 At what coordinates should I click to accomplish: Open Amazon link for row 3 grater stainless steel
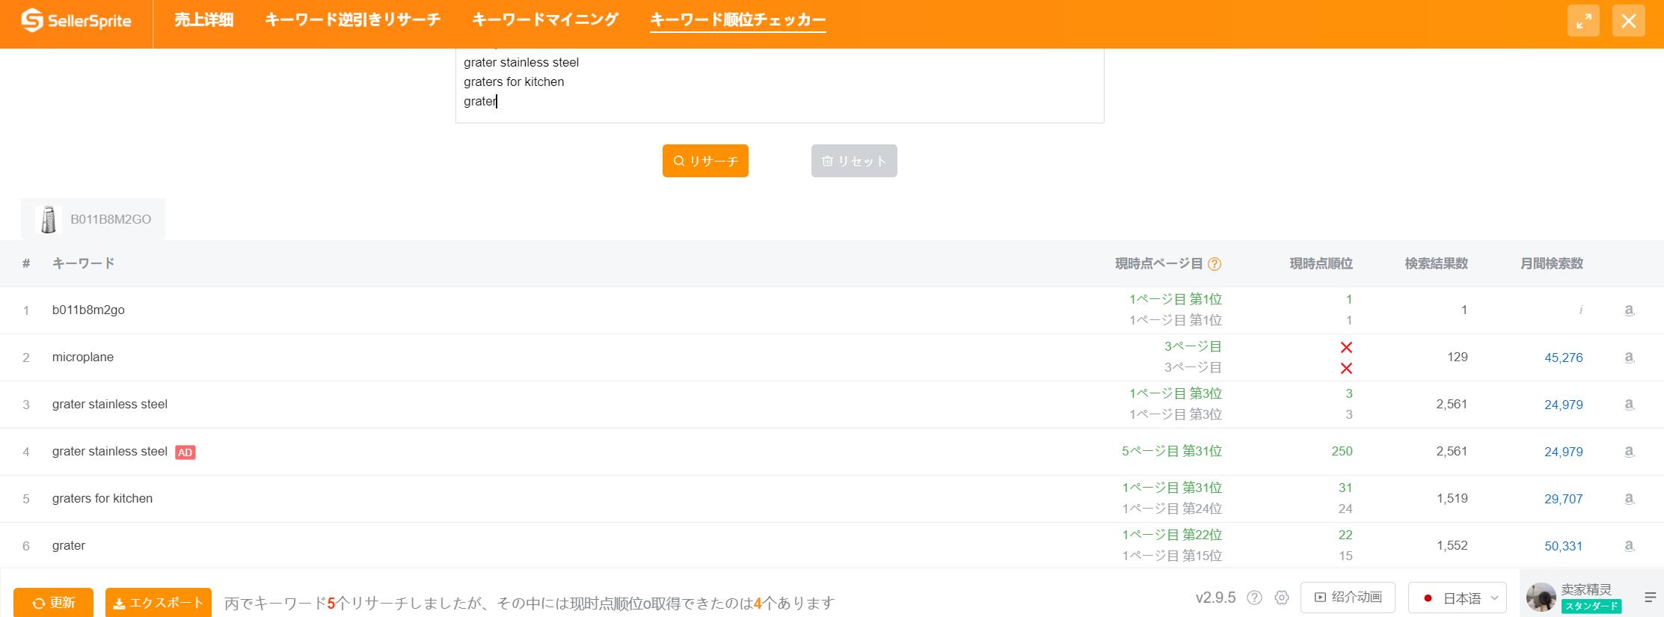pos(1629,405)
